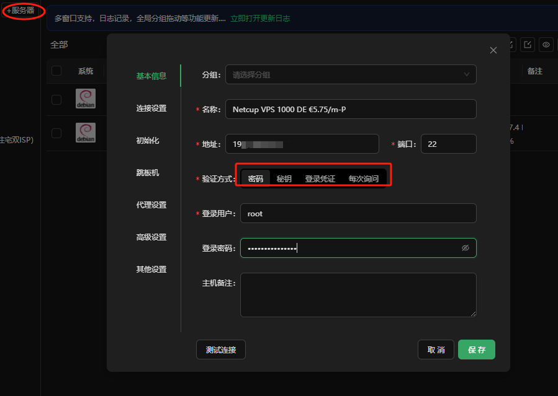This screenshot has width=558, height=396.
Task: Choose 秘钥 authentication method
Action: coord(284,178)
